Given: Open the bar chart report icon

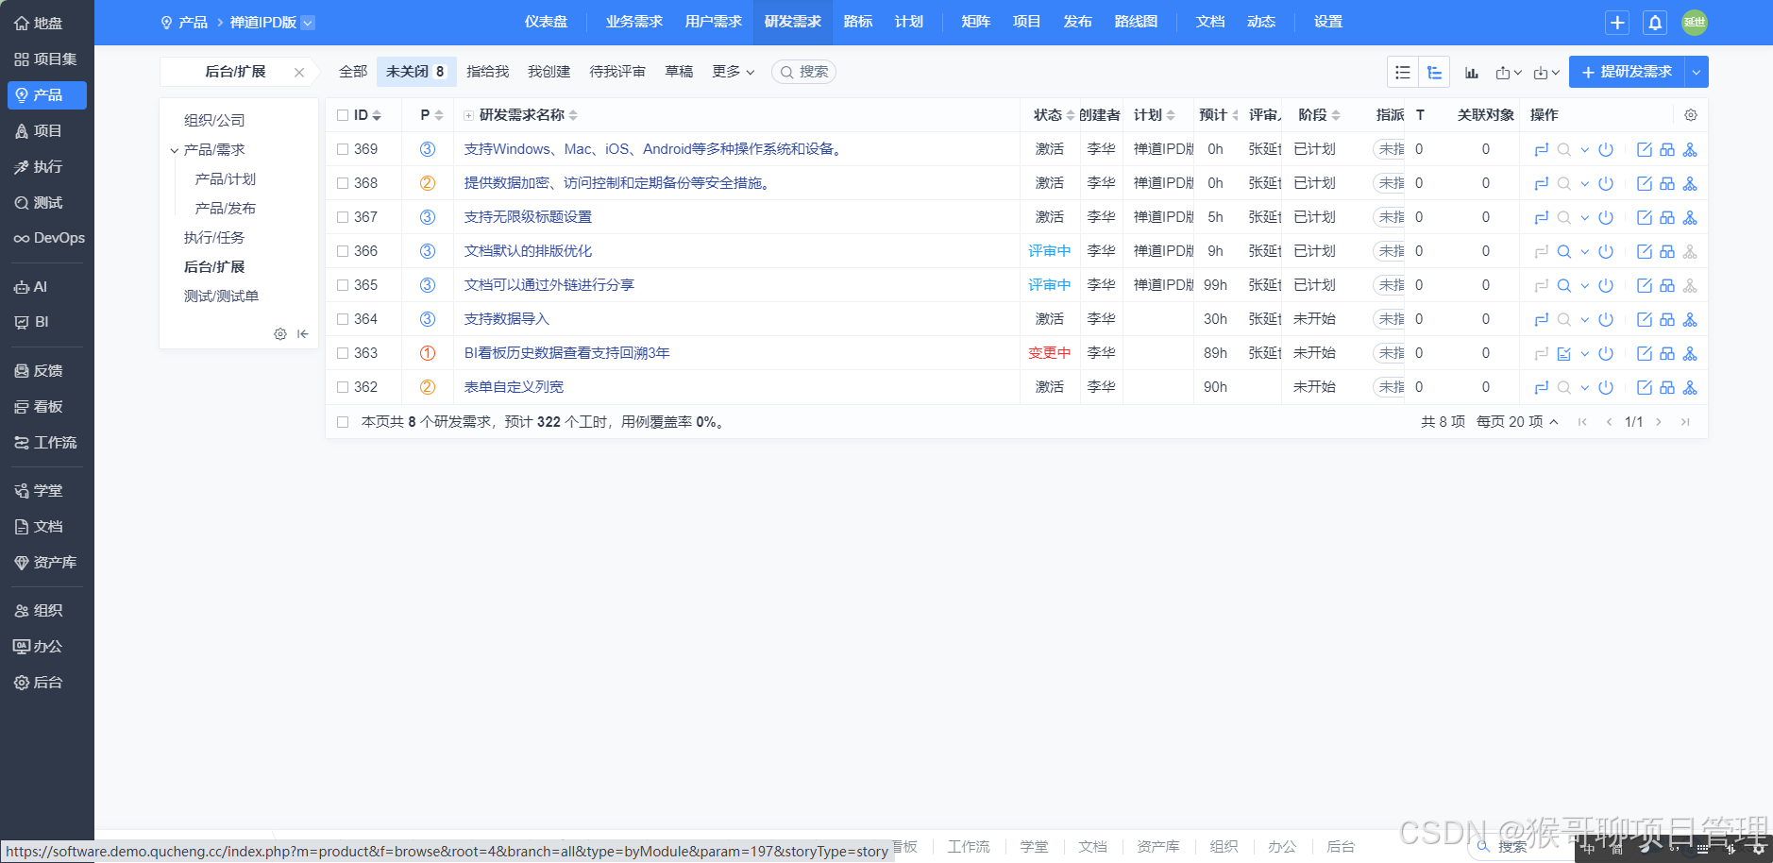Looking at the screenshot, I should click(1472, 72).
